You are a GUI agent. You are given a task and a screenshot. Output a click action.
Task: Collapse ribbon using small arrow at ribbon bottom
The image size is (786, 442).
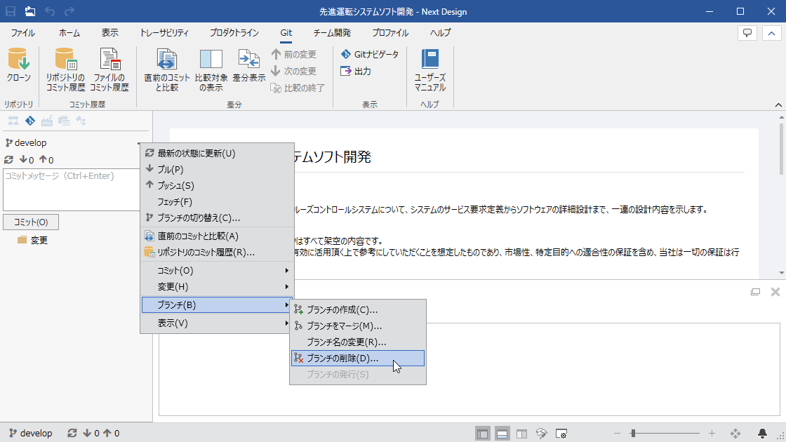point(778,105)
